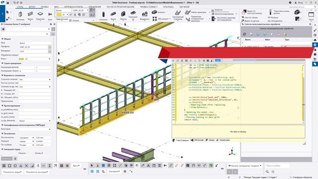The image size is (318, 179).
Task: Click the pointer tool at ribbon left
Action: pyautogui.click(x=7, y=12)
